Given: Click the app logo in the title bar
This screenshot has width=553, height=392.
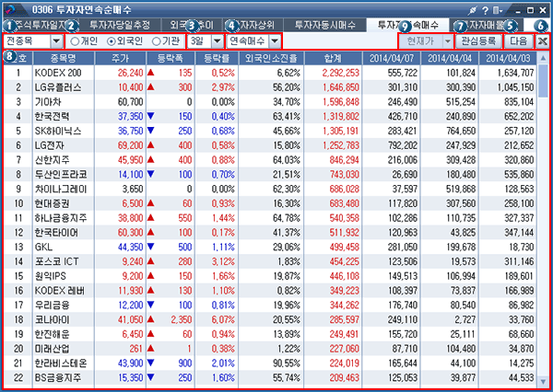Looking at the screenshot, I should point(10,9).
